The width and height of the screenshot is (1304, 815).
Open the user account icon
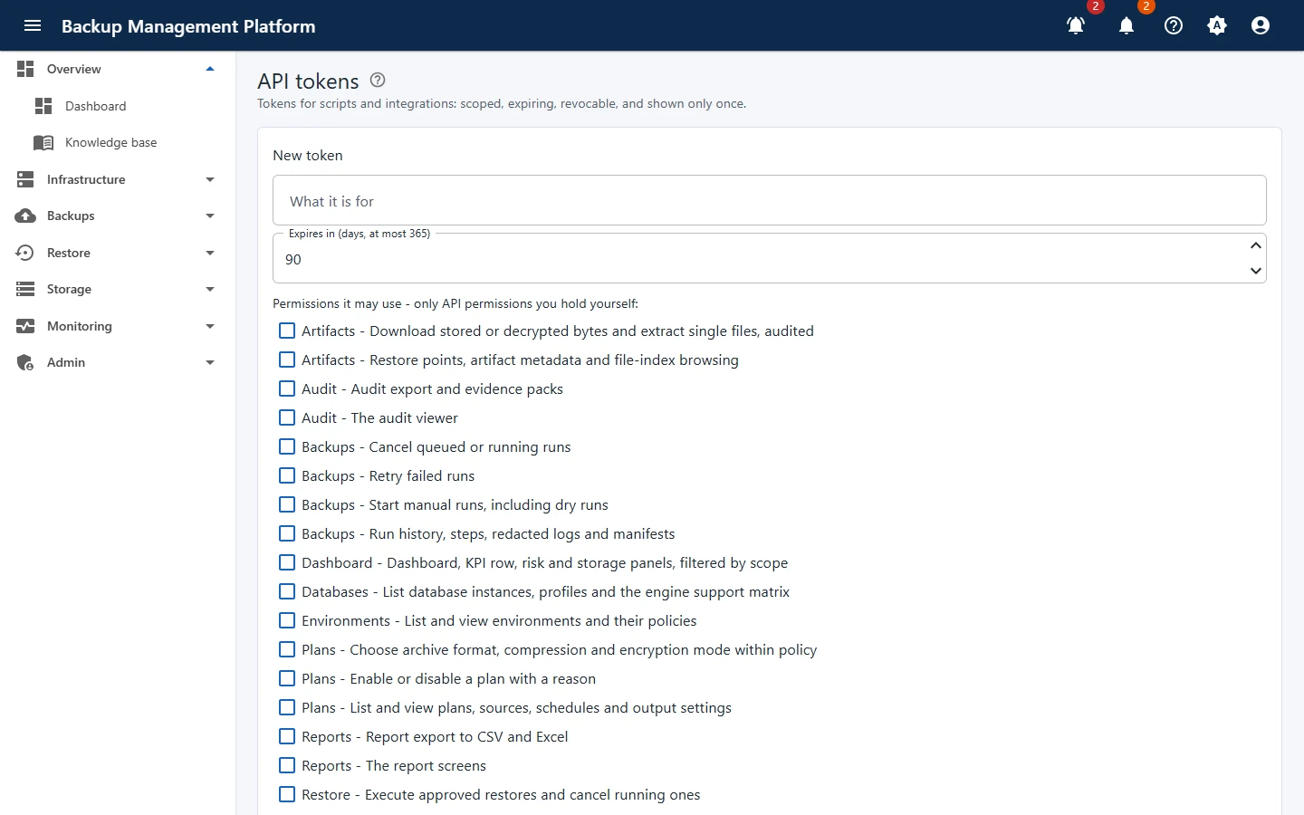1261,25
